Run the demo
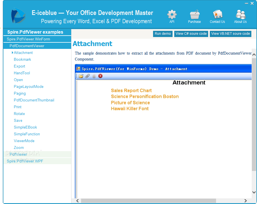The image size is (257, 204). 163,34
